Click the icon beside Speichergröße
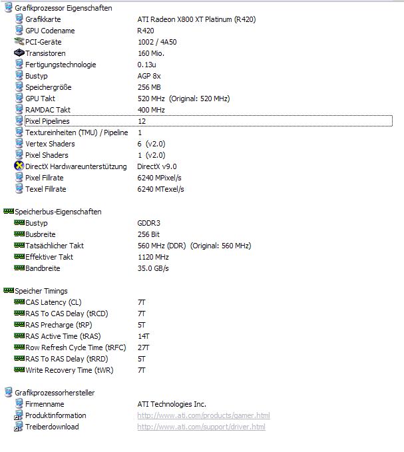 pos(19,87)
